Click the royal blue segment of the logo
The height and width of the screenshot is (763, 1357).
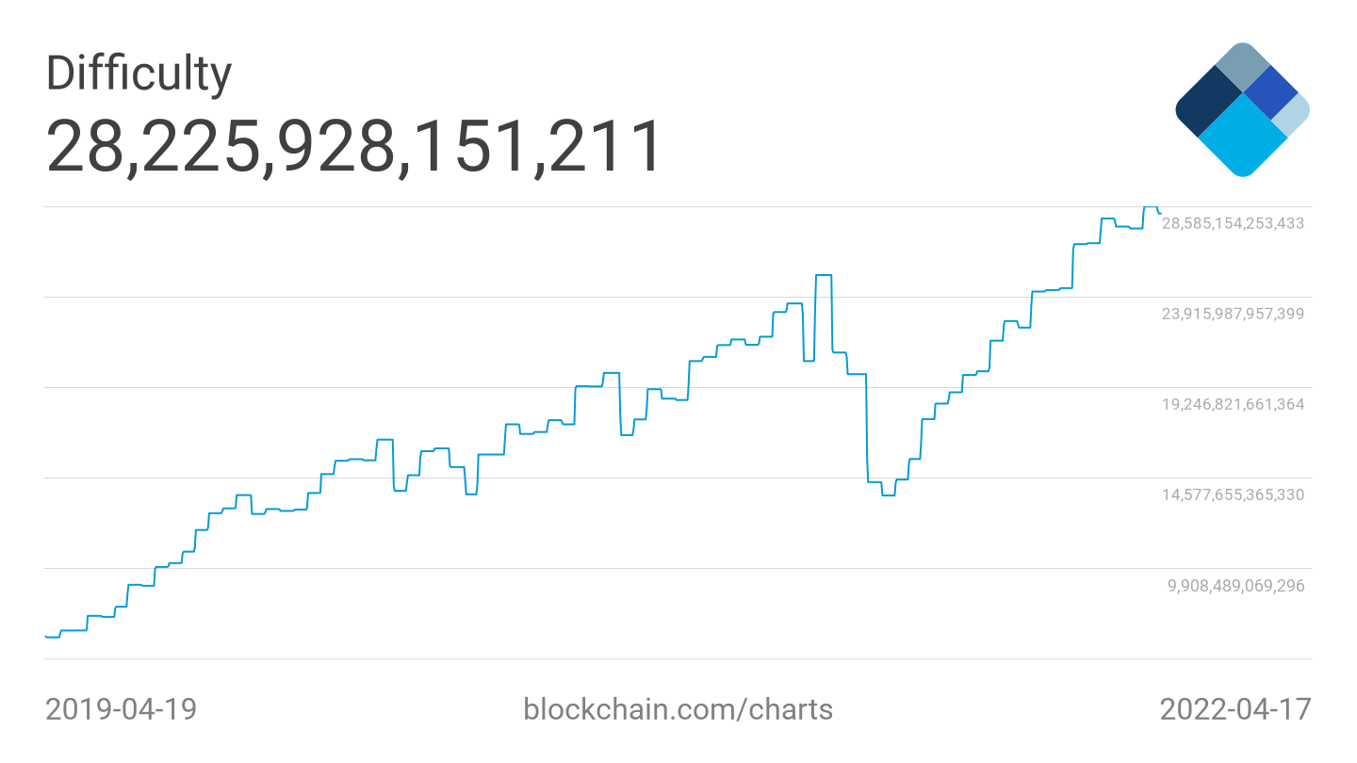click(x=1271, y=92)
